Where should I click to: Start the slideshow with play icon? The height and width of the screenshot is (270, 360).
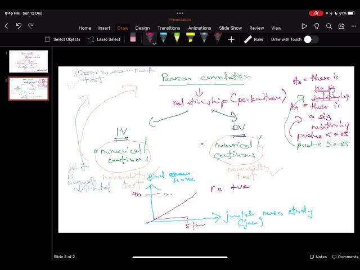304,26
